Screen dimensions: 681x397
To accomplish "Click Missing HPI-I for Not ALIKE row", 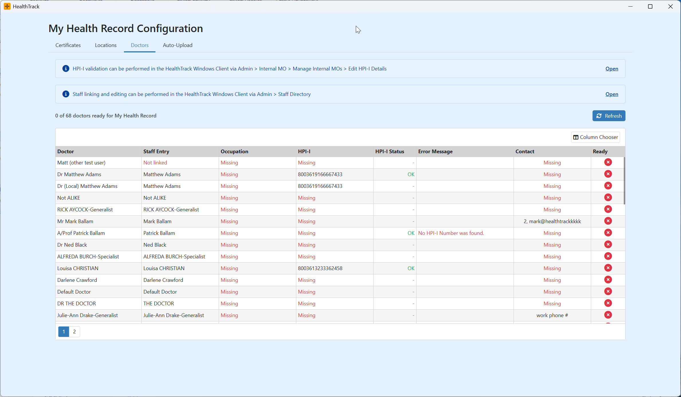I will 307,198.
